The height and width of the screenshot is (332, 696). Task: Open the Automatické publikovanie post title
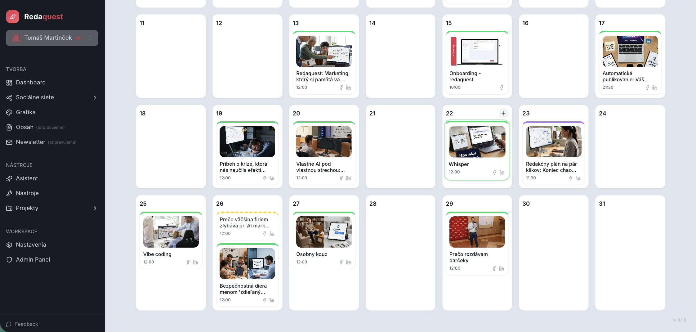(625, 76)
